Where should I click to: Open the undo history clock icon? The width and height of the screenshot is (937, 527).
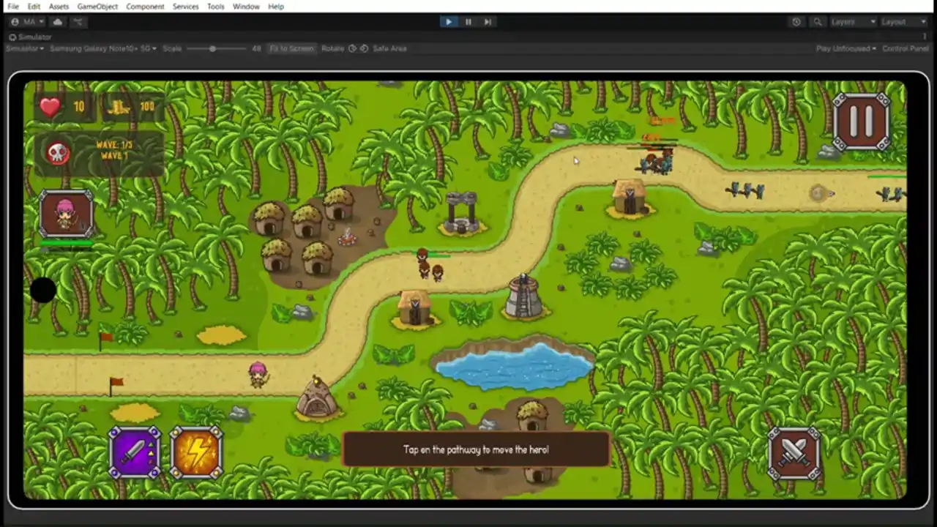pyautogui.click(x=796, y=22)
